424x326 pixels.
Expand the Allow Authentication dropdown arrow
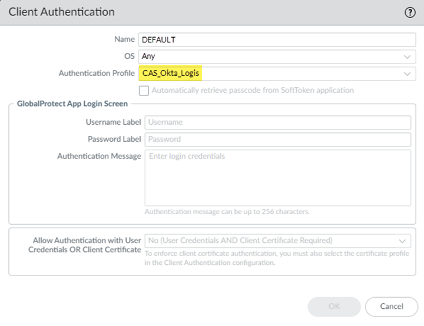coord(403,241)
